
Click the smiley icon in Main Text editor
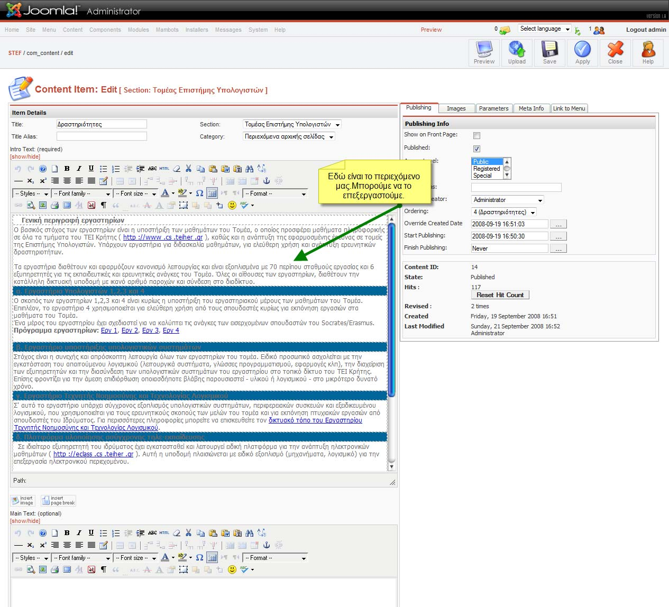point(232,569)
